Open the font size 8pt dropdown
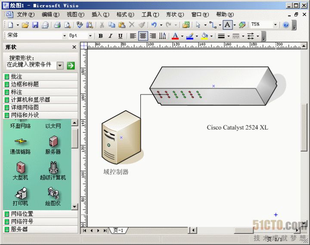Image resolution: width=310 pixels, height=245 pixels. (90, 36)
